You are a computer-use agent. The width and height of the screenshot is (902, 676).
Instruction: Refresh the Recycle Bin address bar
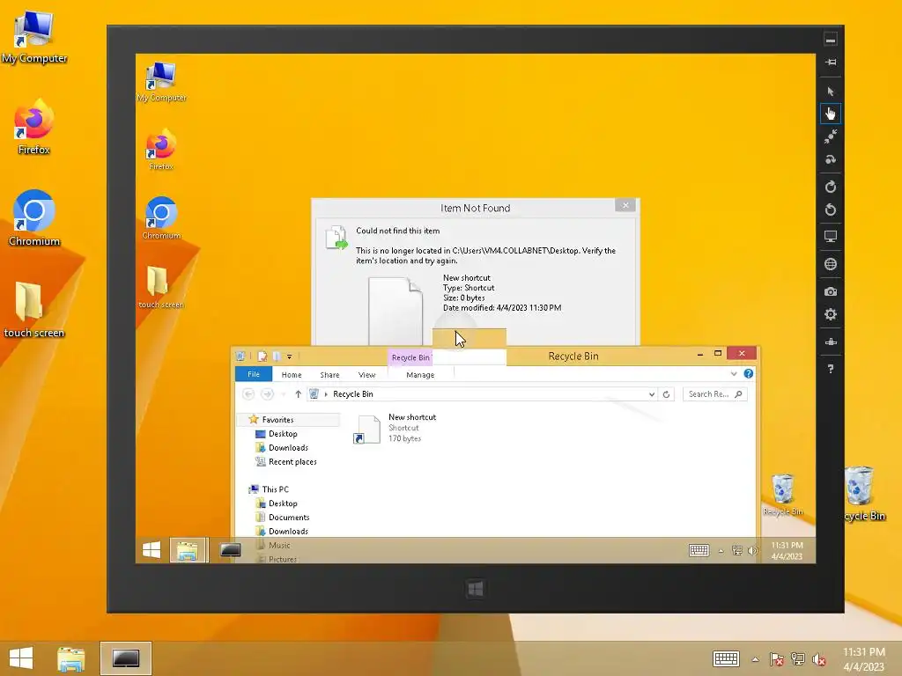pyautogui.click(x=666, y=394)
